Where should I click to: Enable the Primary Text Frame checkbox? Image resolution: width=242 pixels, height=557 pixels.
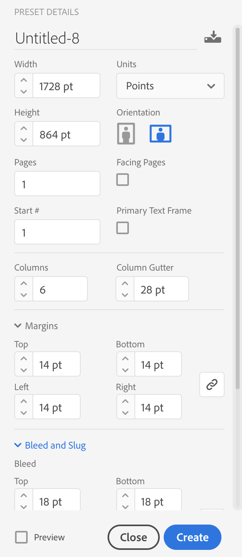tap(123, 228)
